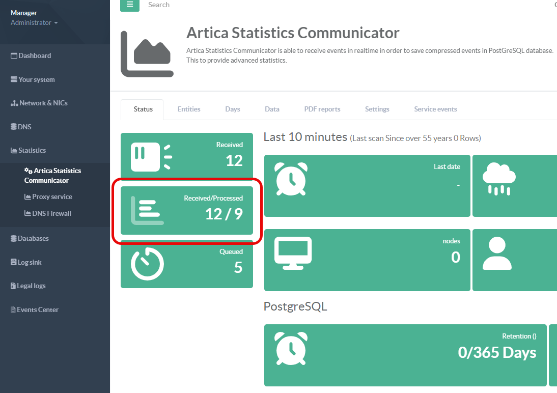Image resolution: width=557 pixels, height=393 pixels.
Task: Click the Queued timer circle icon
Action: point(147,264)
